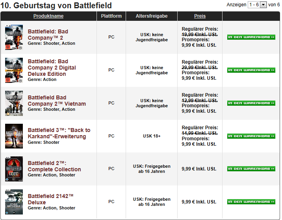This screenshot has width=282, height=220.
Task: Click Battlefield: Bad Company 2 cover image
Action: [14, 37]
